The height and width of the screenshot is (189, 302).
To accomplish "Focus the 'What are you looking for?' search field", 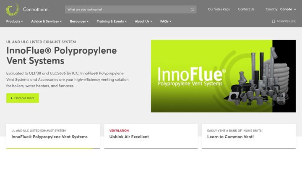I will coord(130,9).
